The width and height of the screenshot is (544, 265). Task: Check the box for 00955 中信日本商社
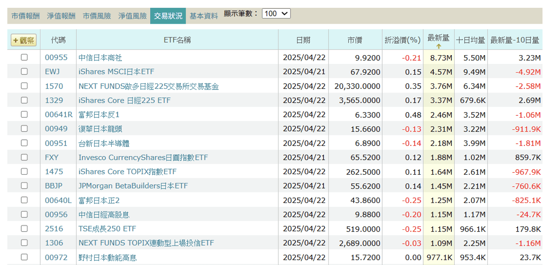click(24, 57)
